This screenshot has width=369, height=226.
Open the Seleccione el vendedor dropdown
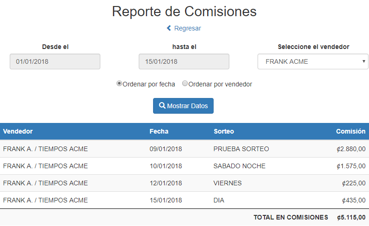tap(313, 61)
